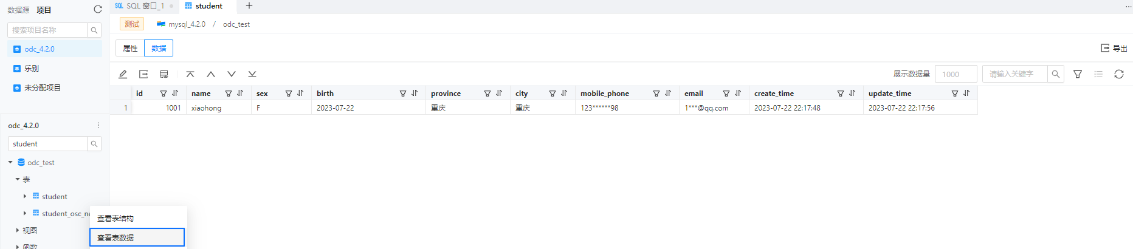The width and height of the screenshot is (1133, 249).
Task: Filter the mobile_phone column
Action: coord(656,94)
